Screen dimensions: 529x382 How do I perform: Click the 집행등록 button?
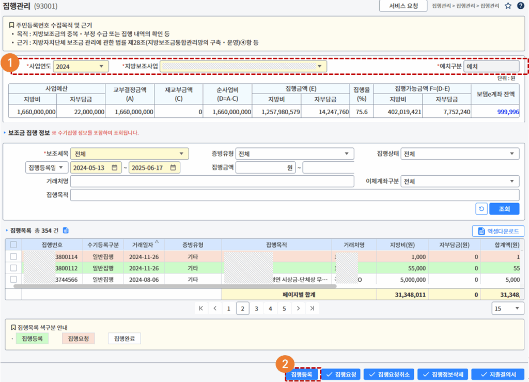pos(302,374)
